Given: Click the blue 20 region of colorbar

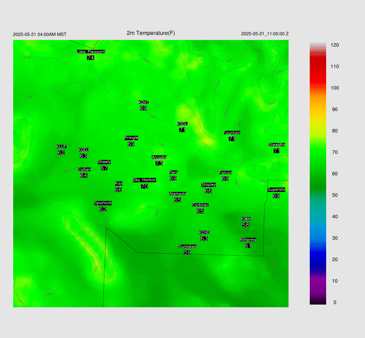Looking at the screenshot, I should click(318, 259).
